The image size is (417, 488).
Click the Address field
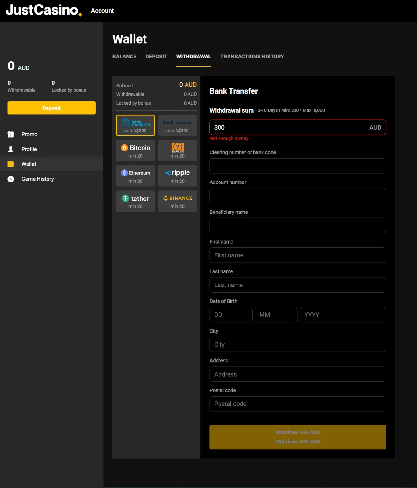[x=298, y=374]
